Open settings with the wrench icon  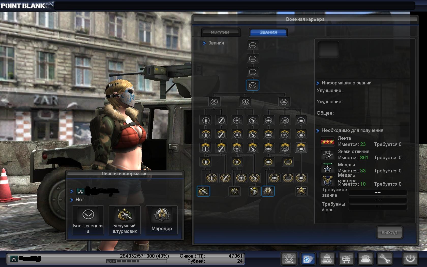pos(385,259)
